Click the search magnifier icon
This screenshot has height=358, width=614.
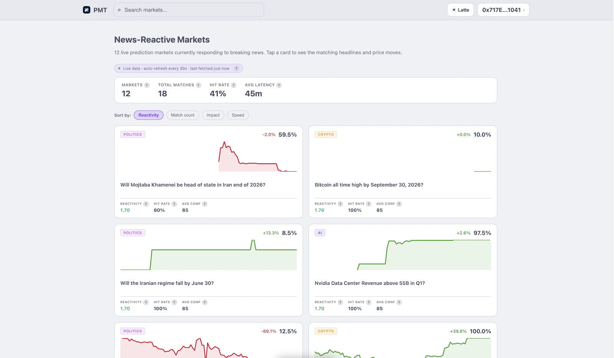pyautogui.click(x=119, y=10)
